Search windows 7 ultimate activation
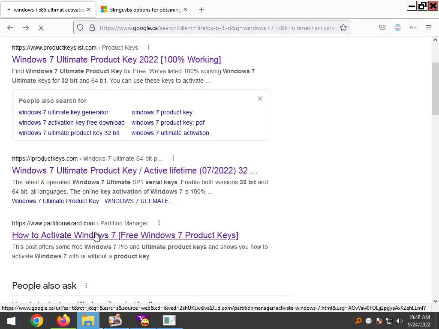The height and width of the screenshot is (329, 439). point(170,133)
